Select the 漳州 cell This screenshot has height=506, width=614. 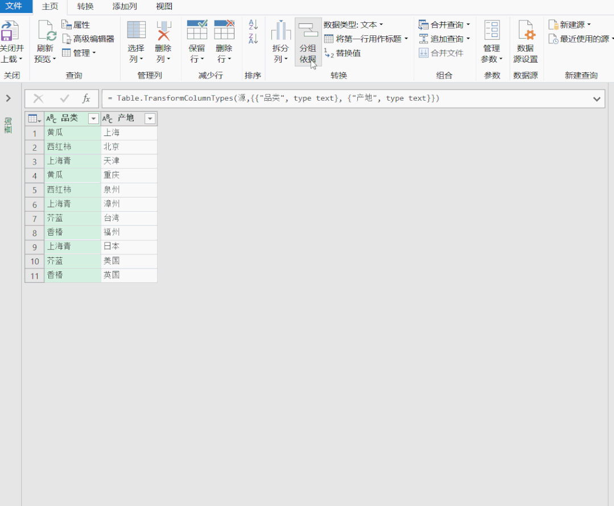[129, 204]
